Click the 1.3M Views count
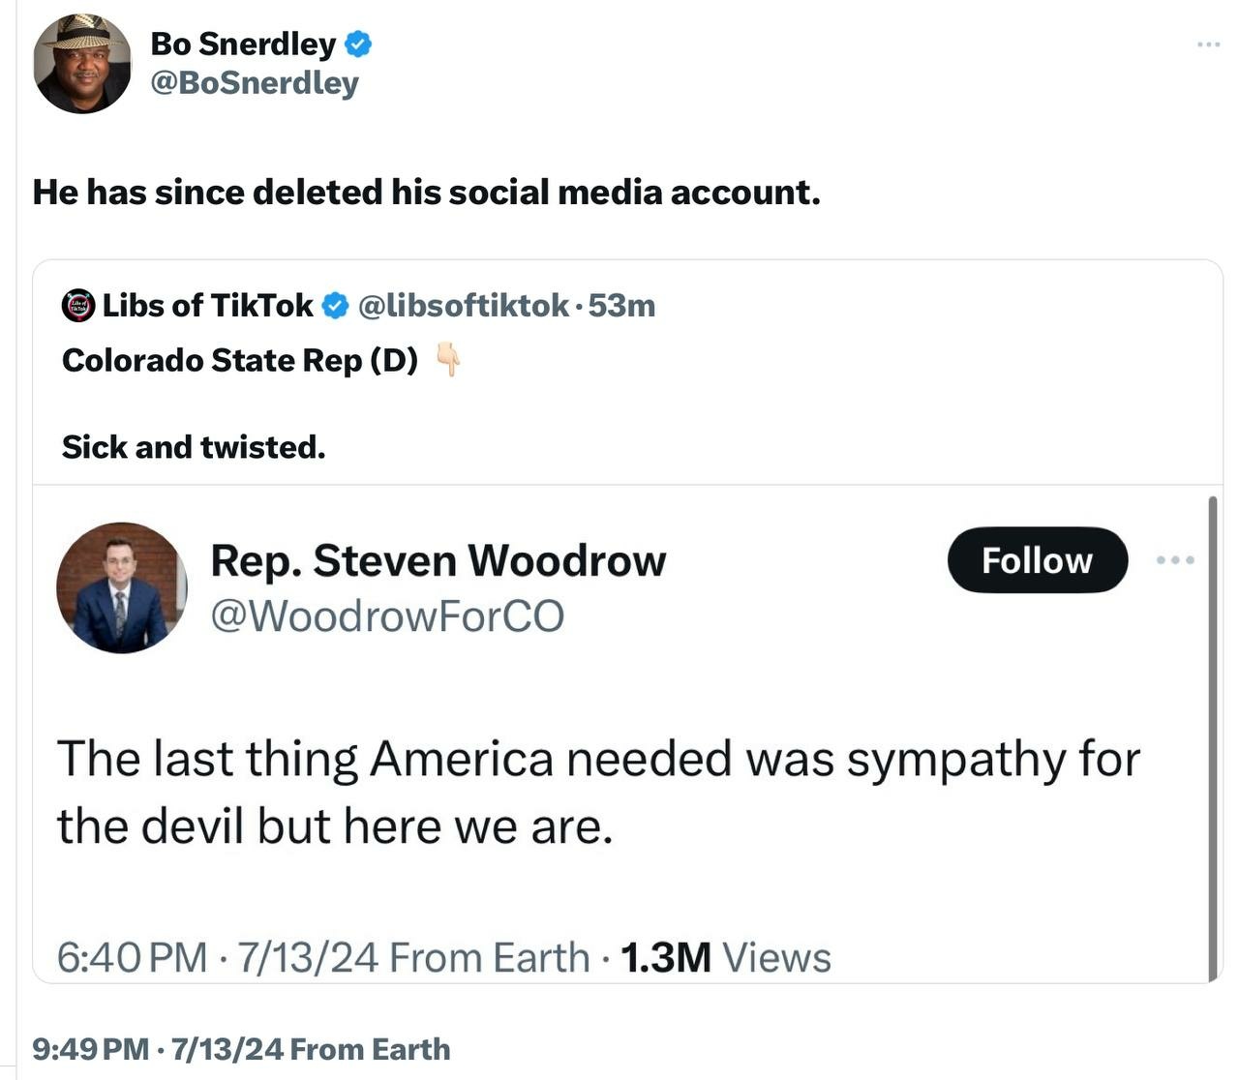1239x1080 pixels. click(725, 958)
